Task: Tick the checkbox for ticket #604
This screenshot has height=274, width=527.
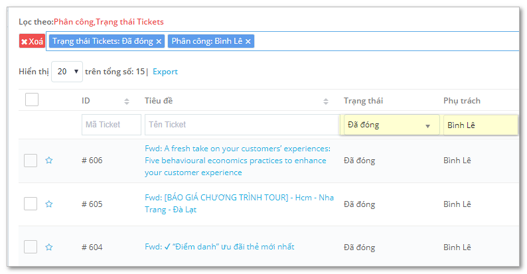Action: click(31, 247)
